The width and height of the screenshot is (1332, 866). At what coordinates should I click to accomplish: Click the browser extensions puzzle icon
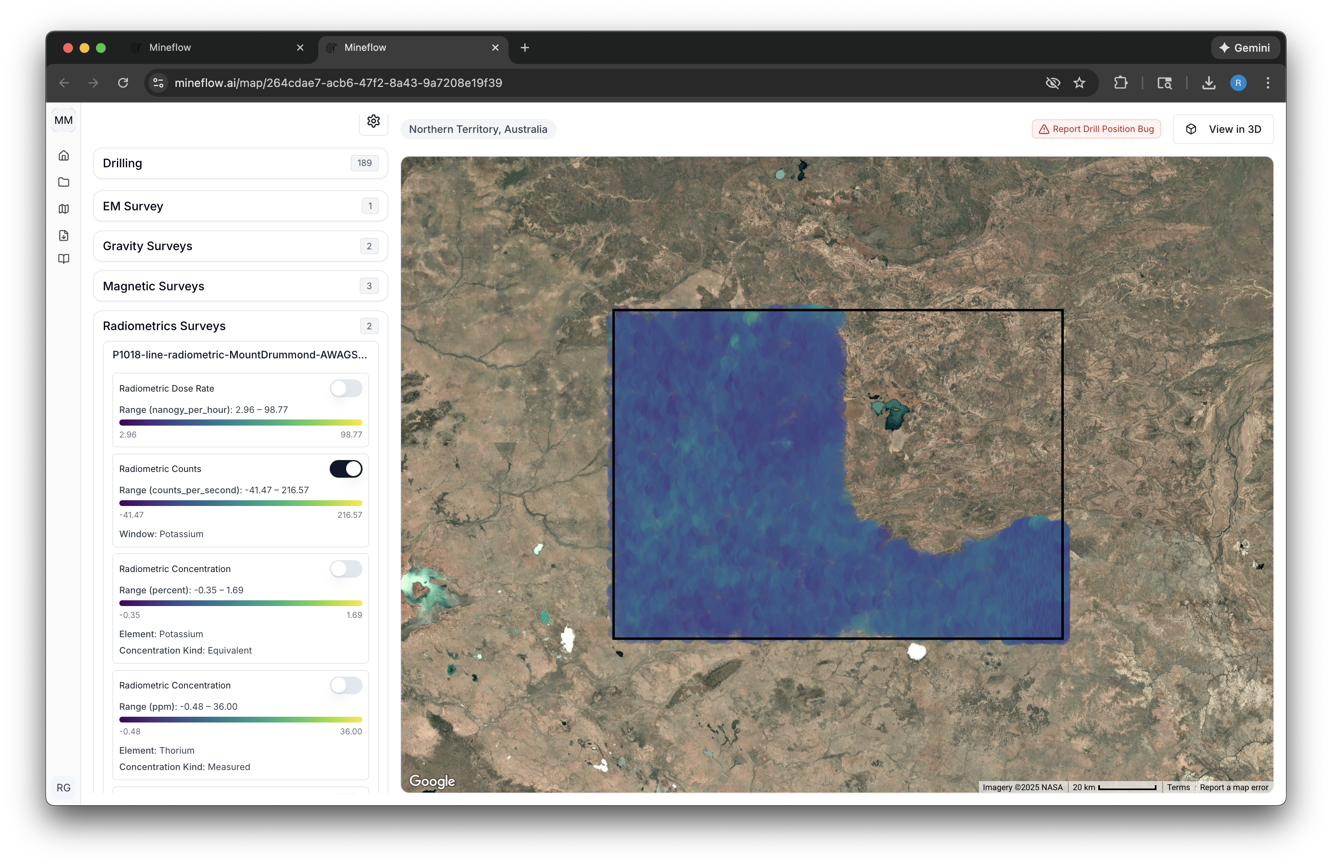tap(1120, 83)
